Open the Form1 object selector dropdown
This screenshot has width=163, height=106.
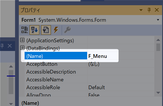(158, 20)
